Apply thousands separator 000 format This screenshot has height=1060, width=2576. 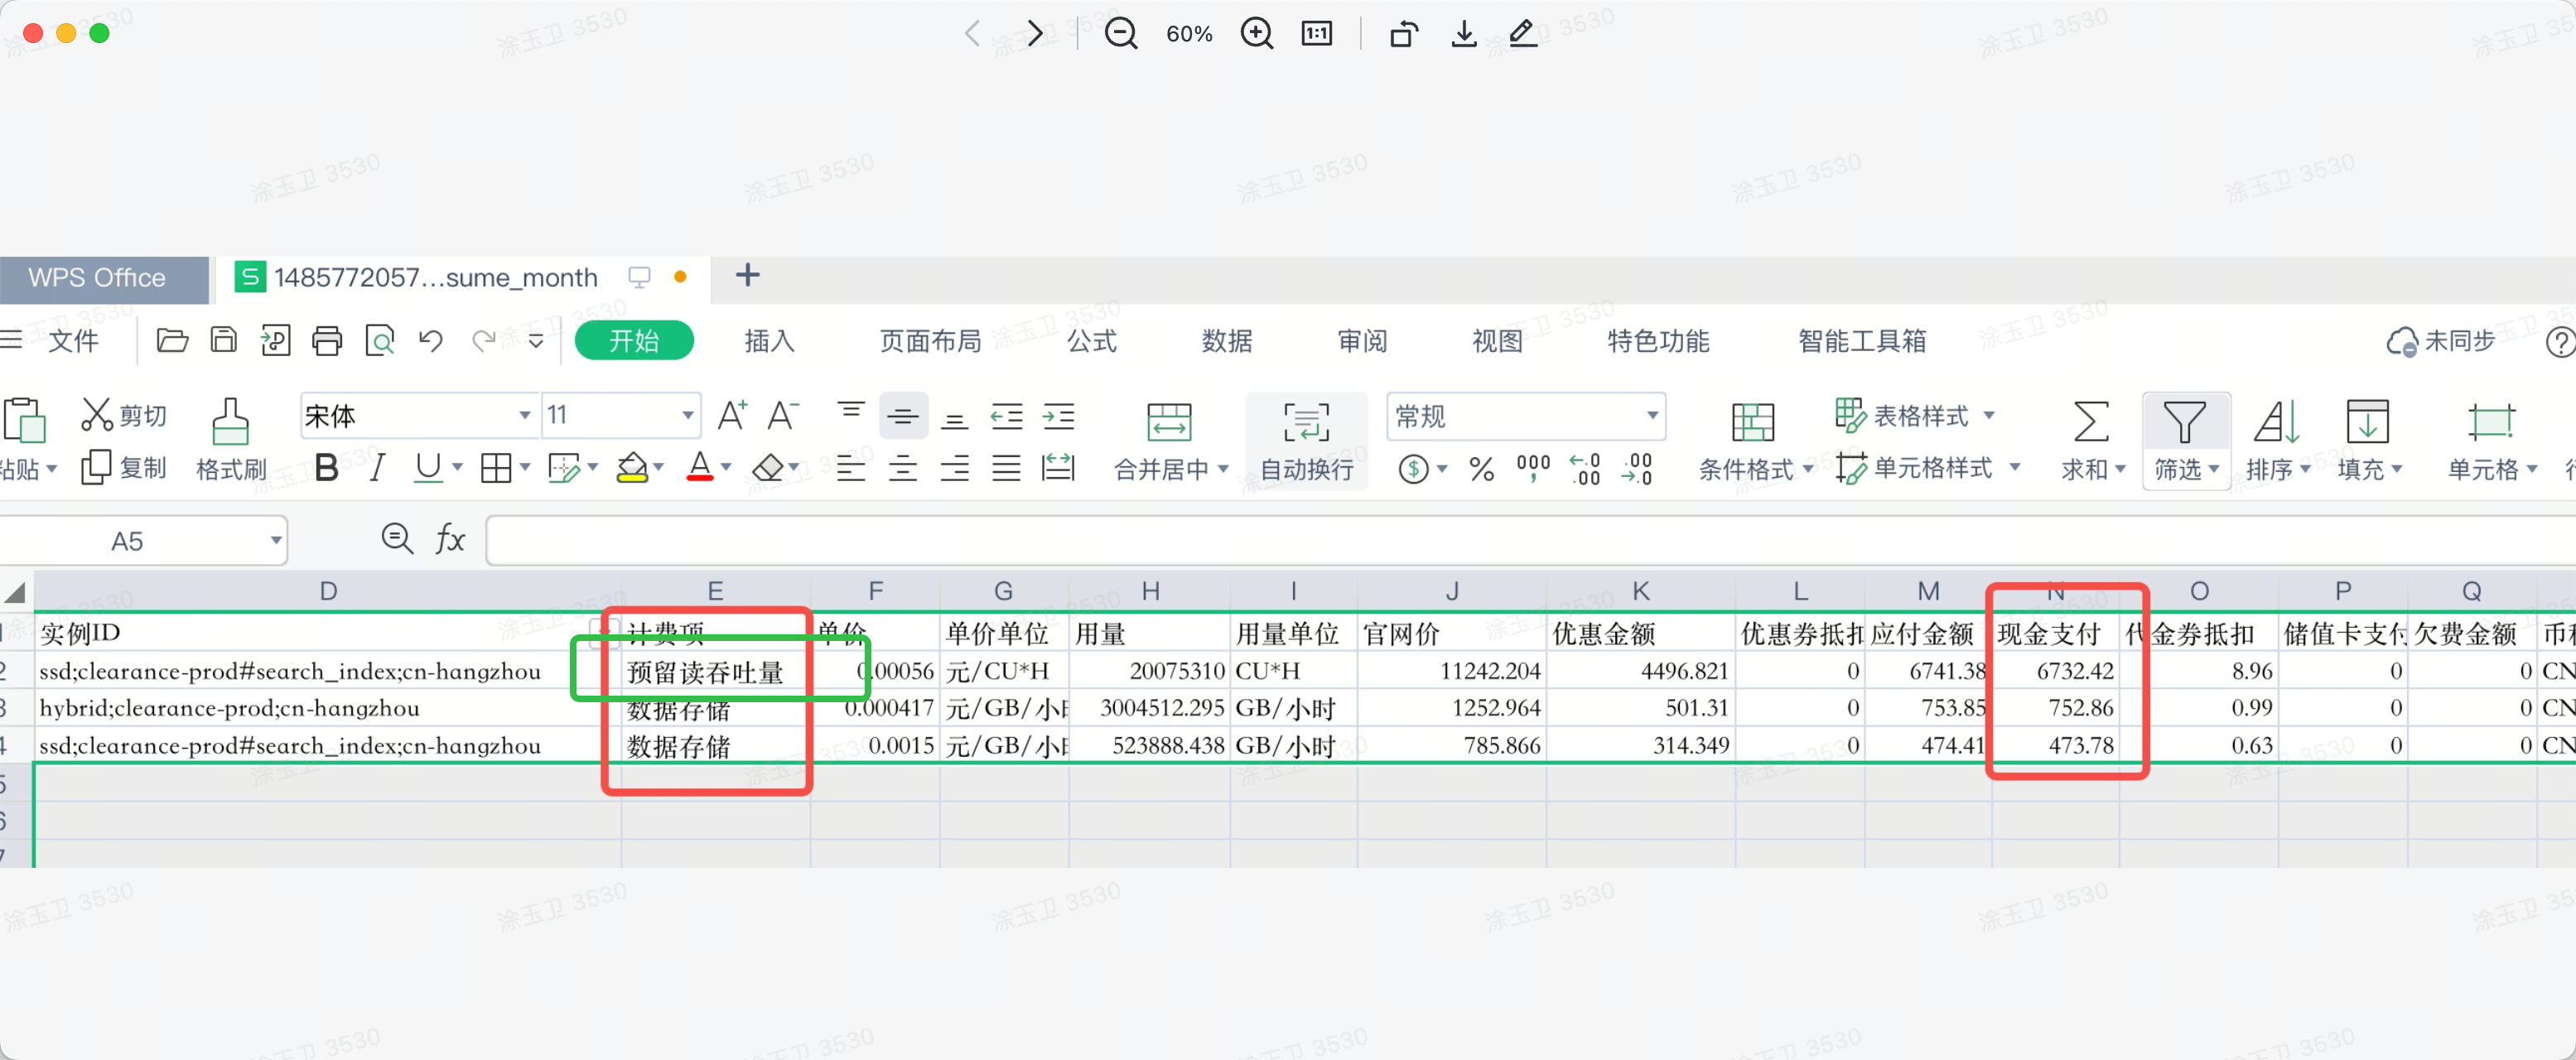pyautogui.click(x=1533, y=469)
